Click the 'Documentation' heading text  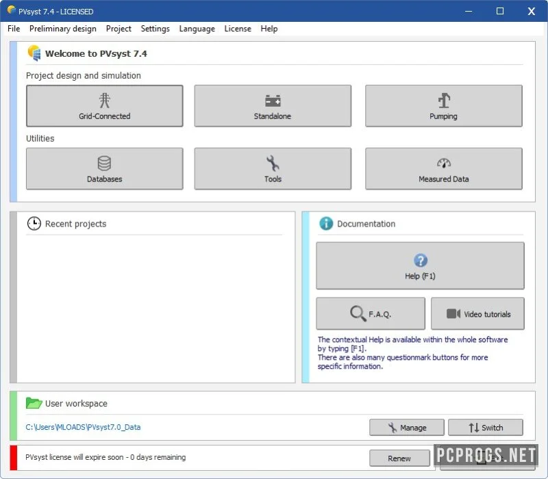[x=366, y=224]
